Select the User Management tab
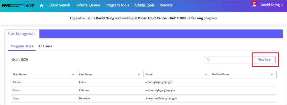Image resolution: width=287 pixels, height=105 pixels. point(22,34)
